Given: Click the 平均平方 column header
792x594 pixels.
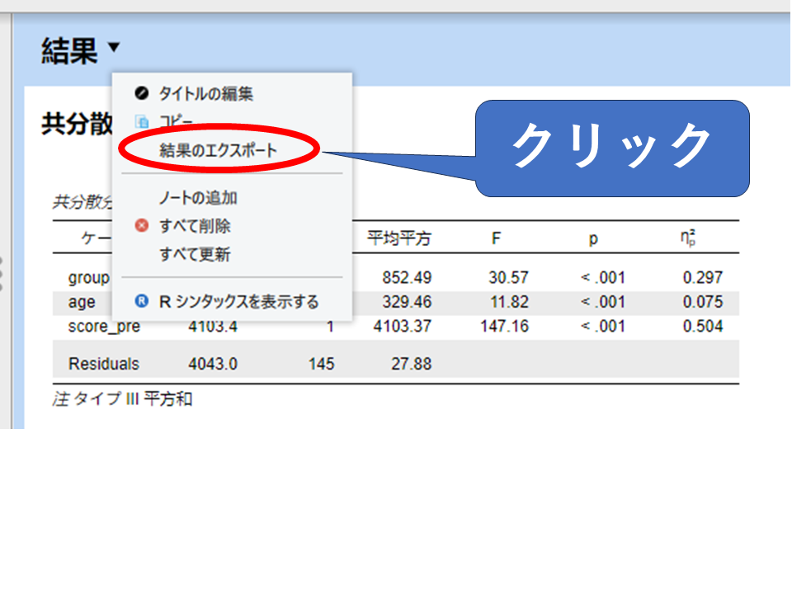Looking at the screenshot, I should click(398, 239).
